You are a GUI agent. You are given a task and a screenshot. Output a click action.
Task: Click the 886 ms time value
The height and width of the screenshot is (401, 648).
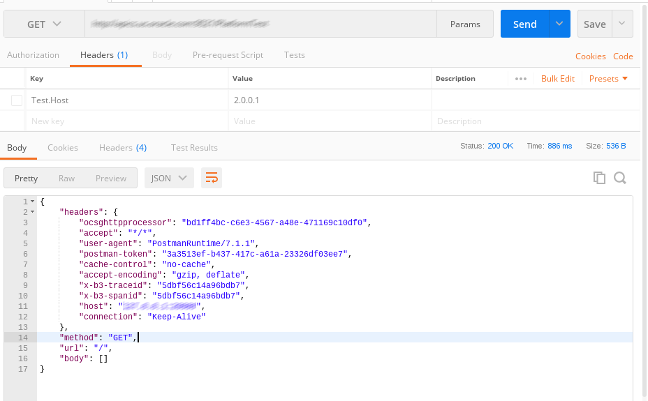coord(559,146)
